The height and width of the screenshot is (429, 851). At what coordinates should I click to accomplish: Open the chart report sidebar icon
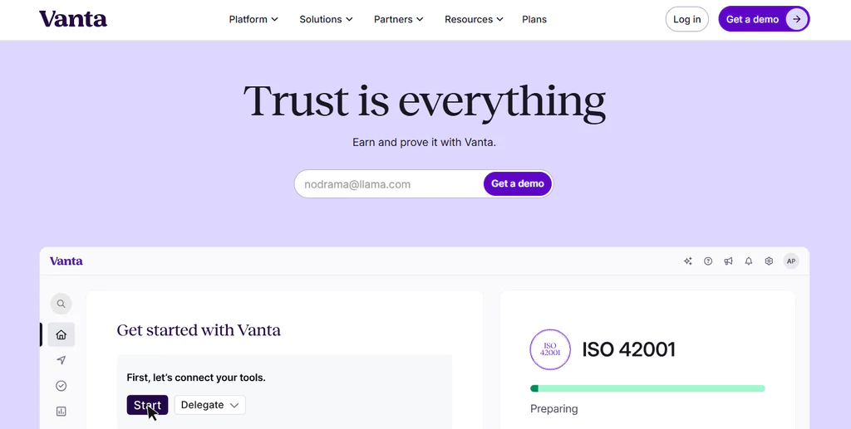point(61,412)
